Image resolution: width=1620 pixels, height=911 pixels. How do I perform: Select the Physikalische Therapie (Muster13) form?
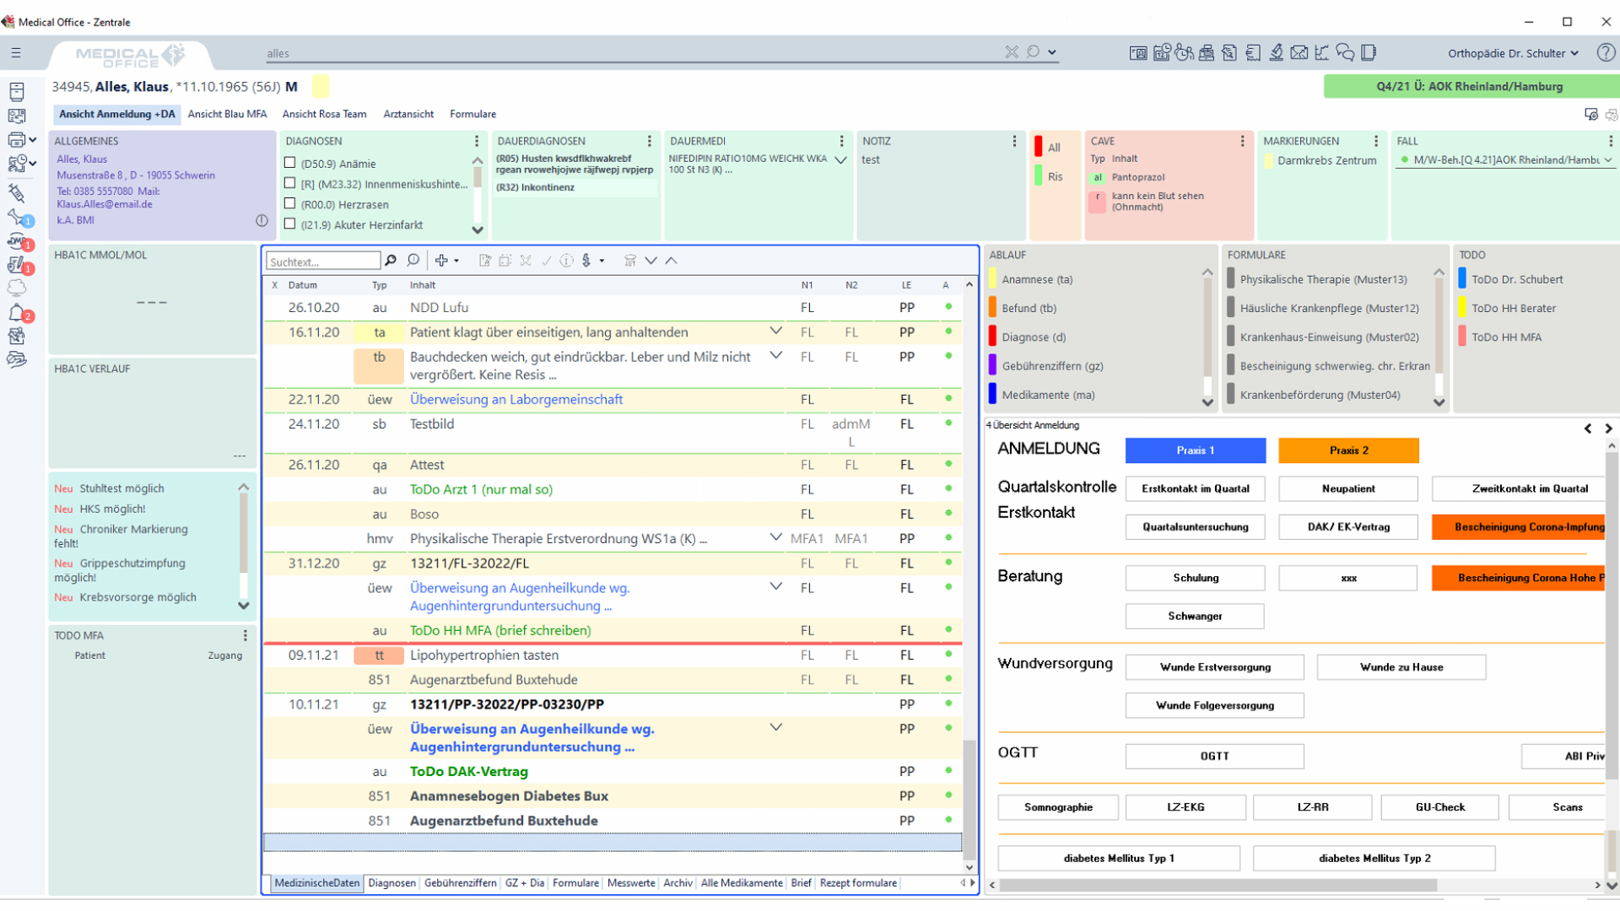pos(1323,279)
